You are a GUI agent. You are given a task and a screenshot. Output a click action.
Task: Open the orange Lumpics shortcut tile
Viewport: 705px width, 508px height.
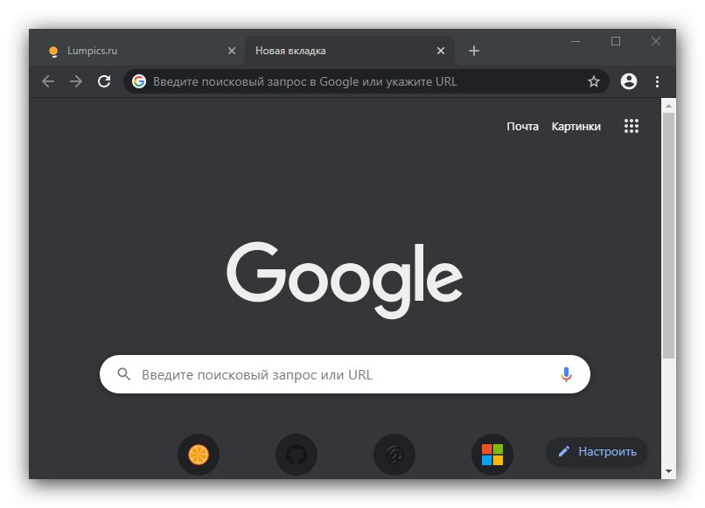point(199,454)
